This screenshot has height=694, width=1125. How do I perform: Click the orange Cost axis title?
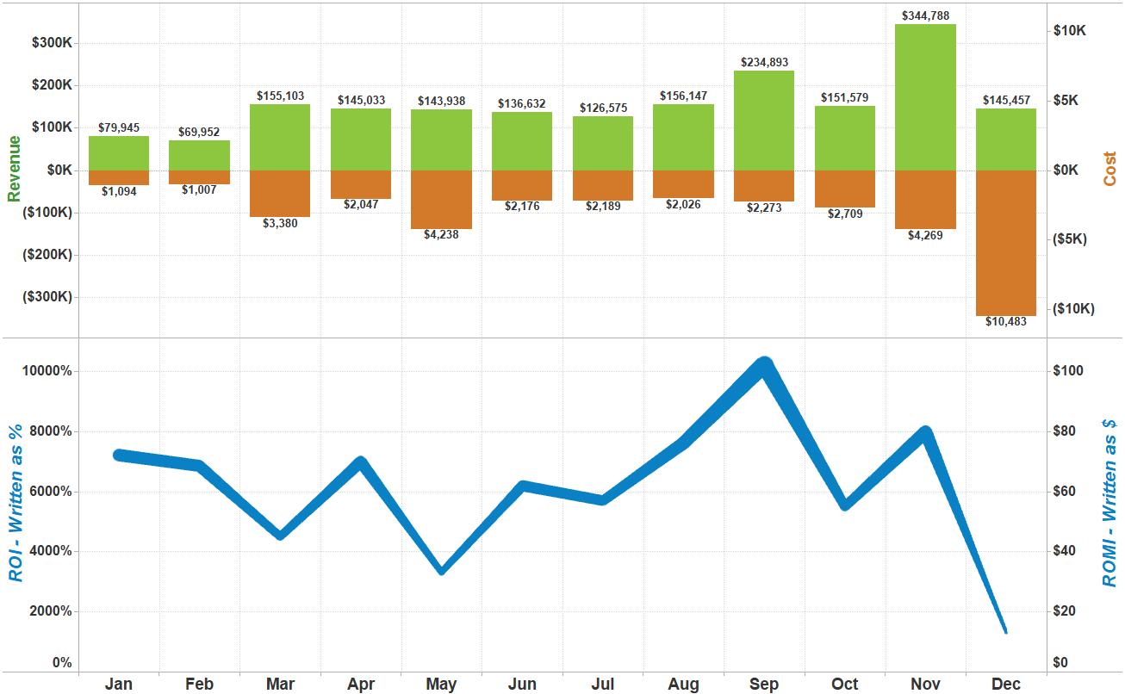[1109, 169]
